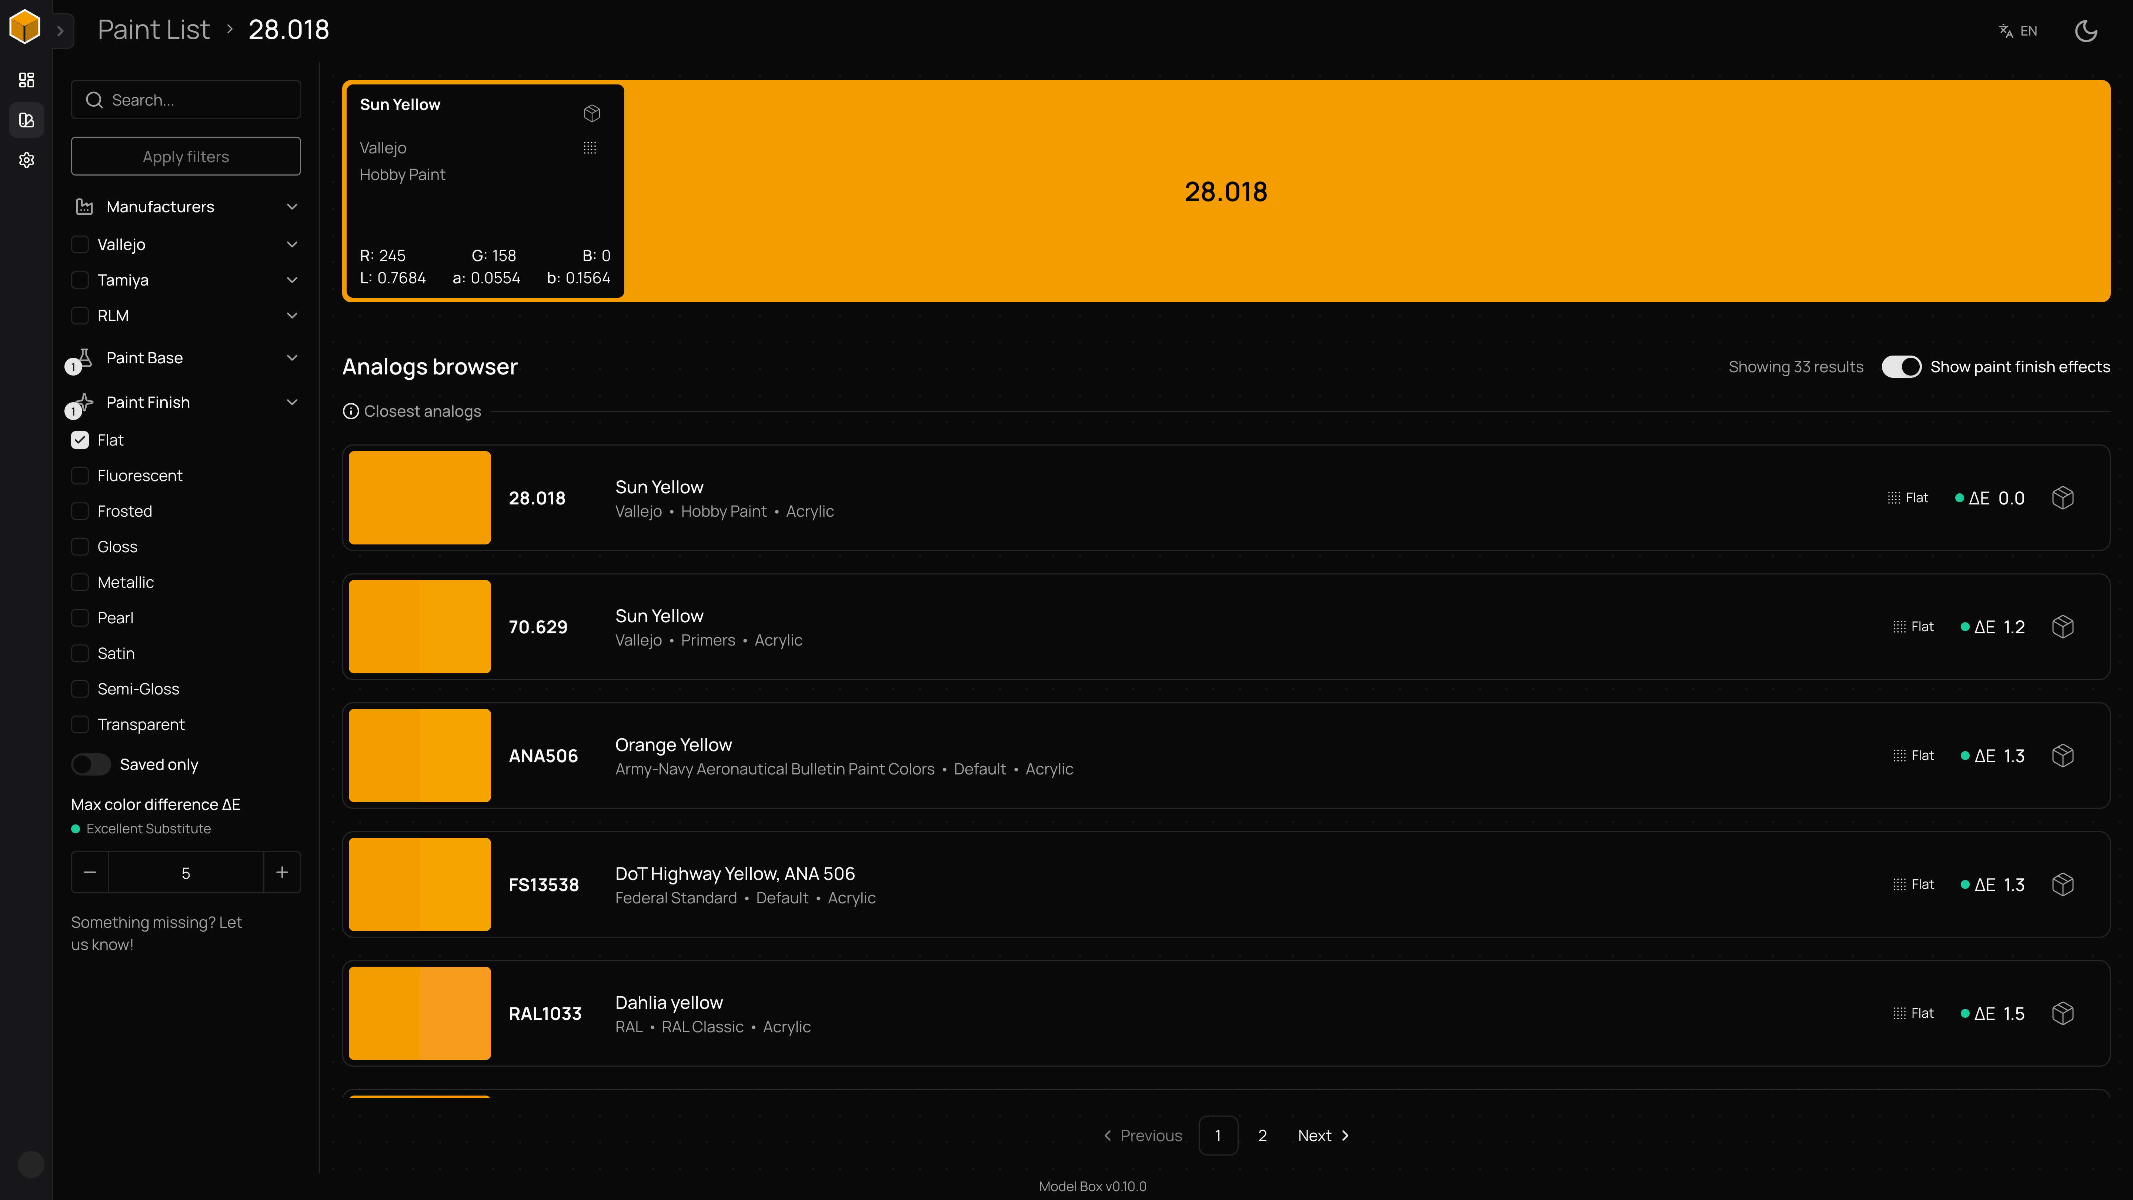
Task: Click the ANA506 Orange Yellow color swatch
Action: 420,755
